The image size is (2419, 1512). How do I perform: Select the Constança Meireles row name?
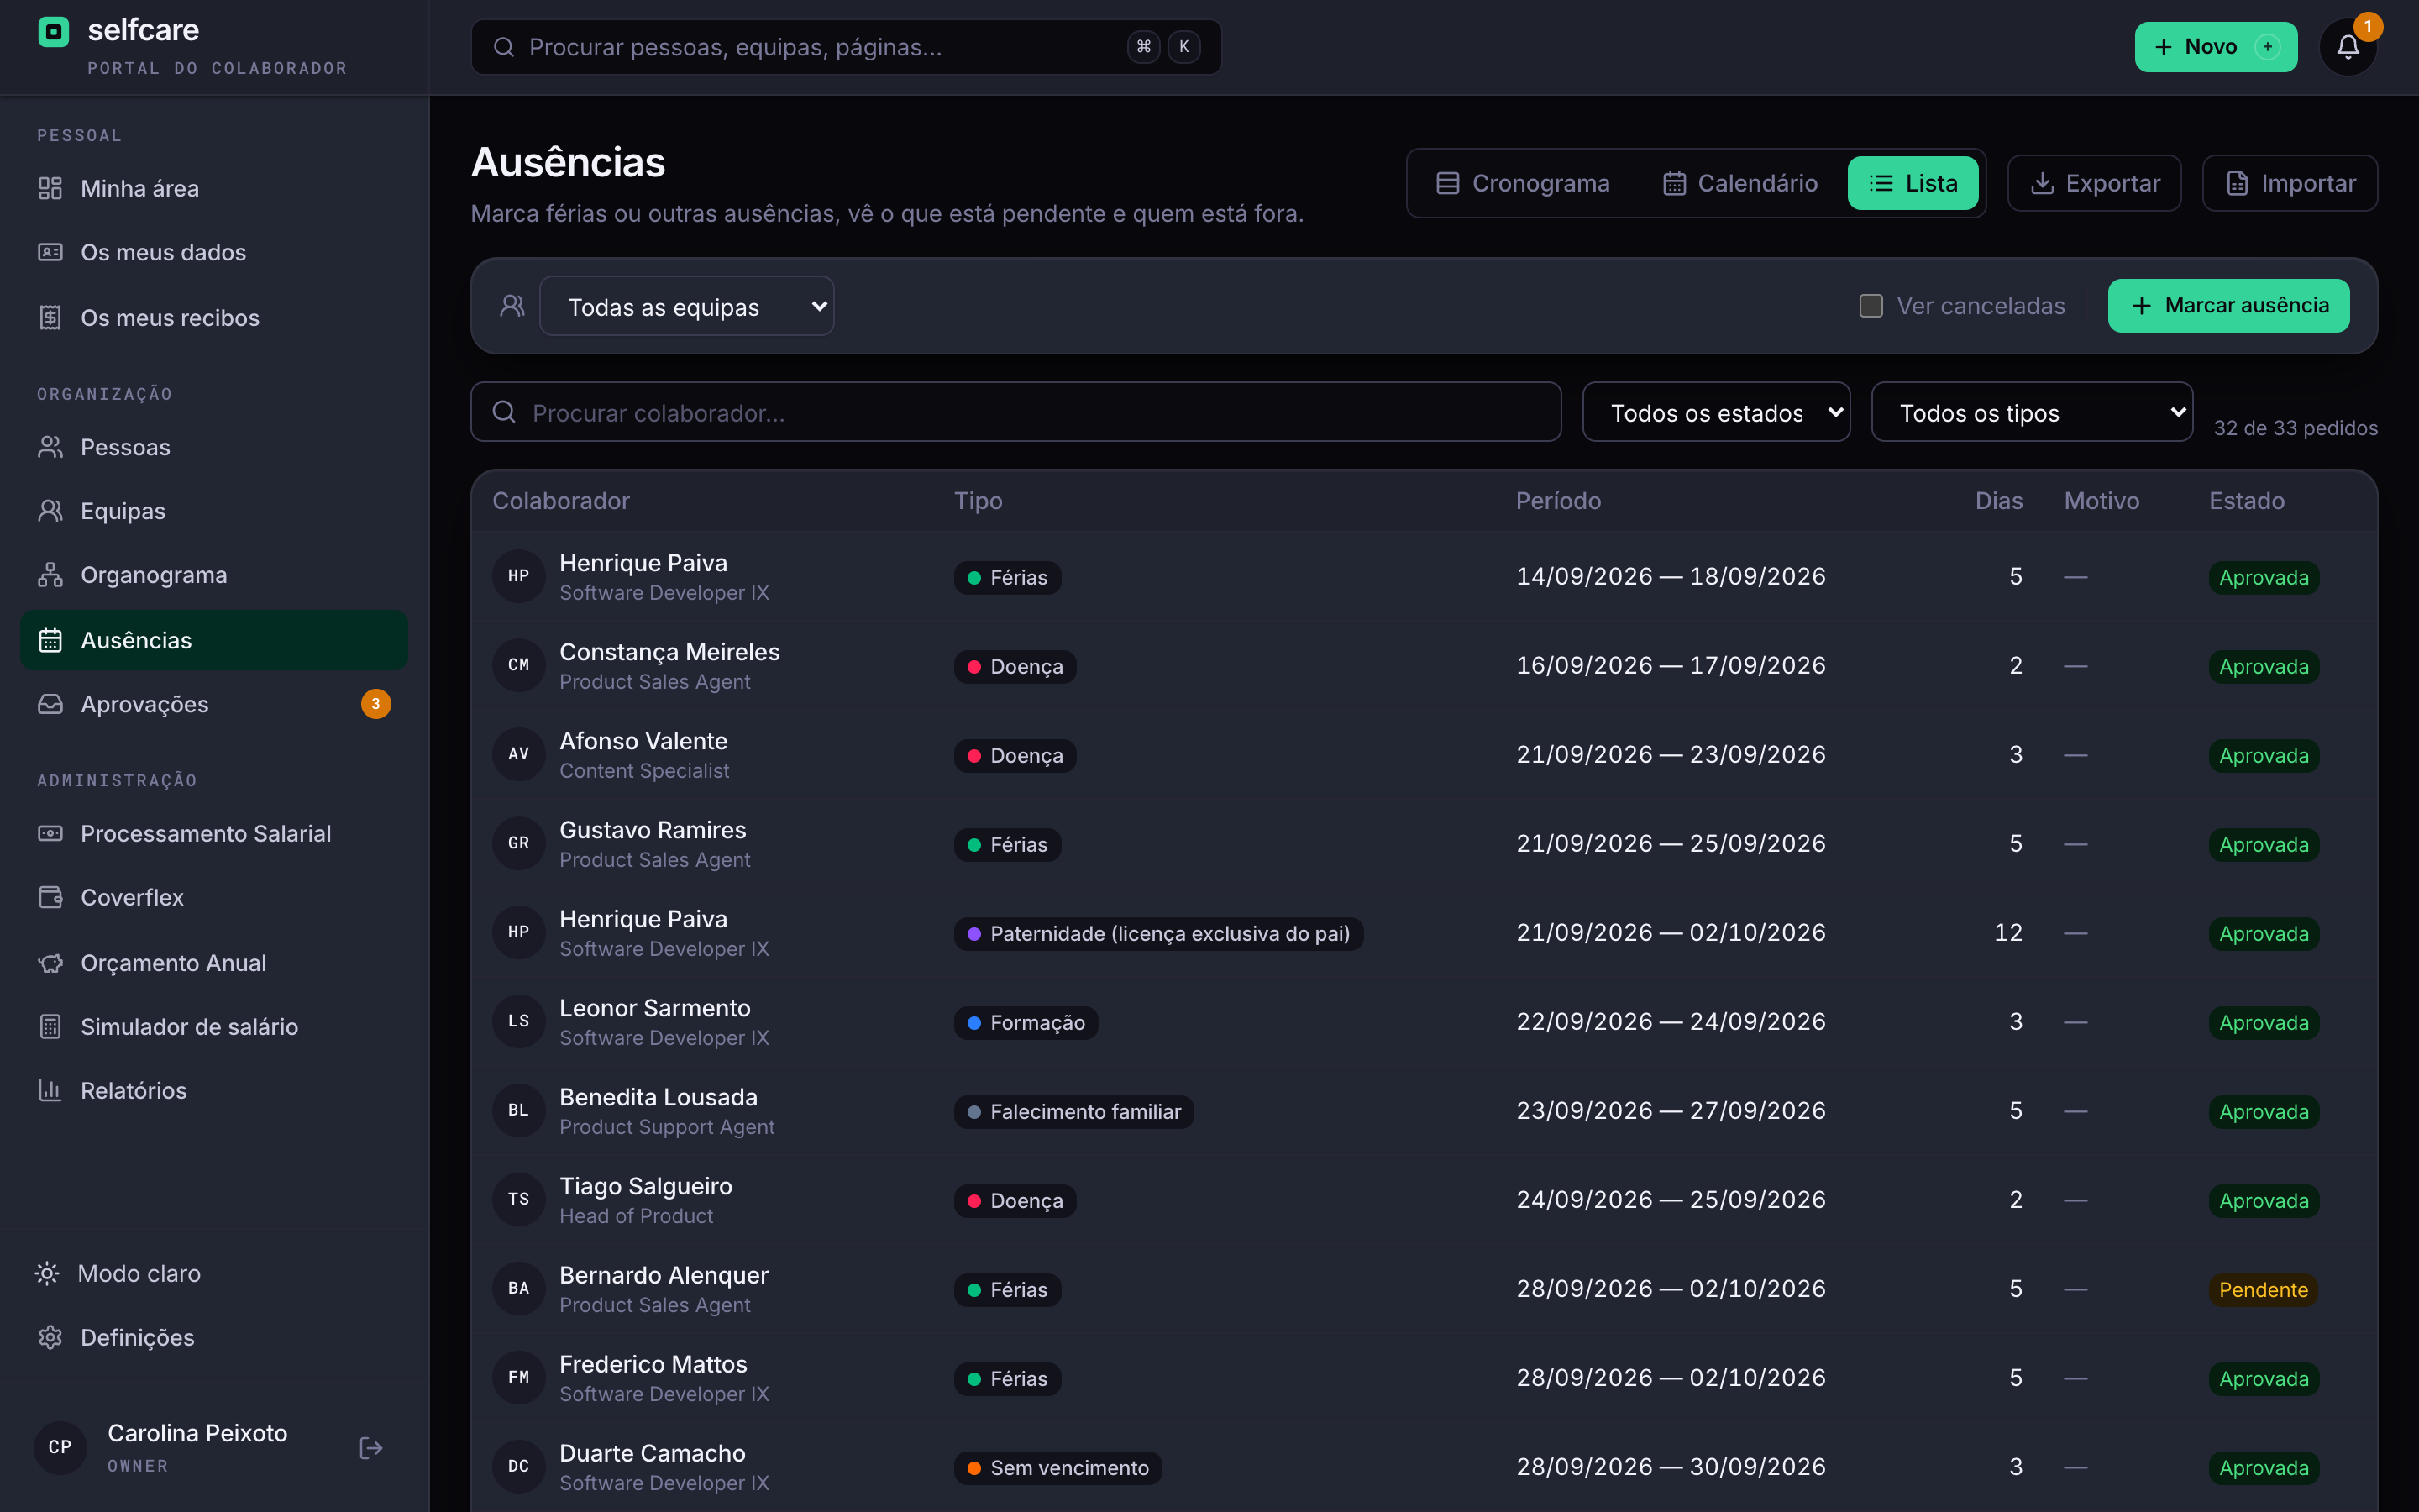[669, 652]
